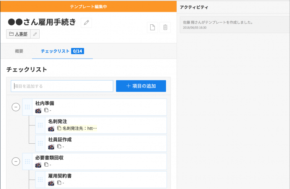The image size is (290, 189).
Task: Switch to the 概要 tab
Action: (x=19, y=51)
